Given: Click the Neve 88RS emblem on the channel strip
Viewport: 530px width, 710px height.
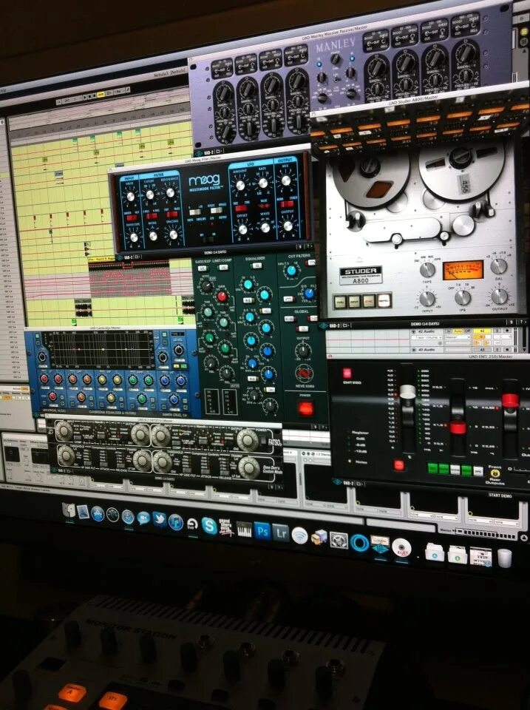Looking at the screenshot, I should 304,374.
